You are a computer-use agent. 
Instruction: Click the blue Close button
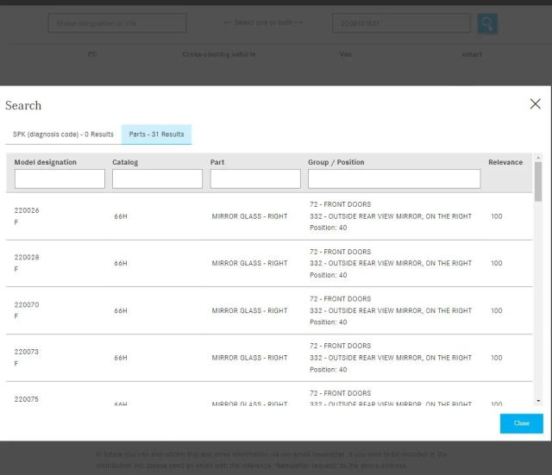[521, 423]
